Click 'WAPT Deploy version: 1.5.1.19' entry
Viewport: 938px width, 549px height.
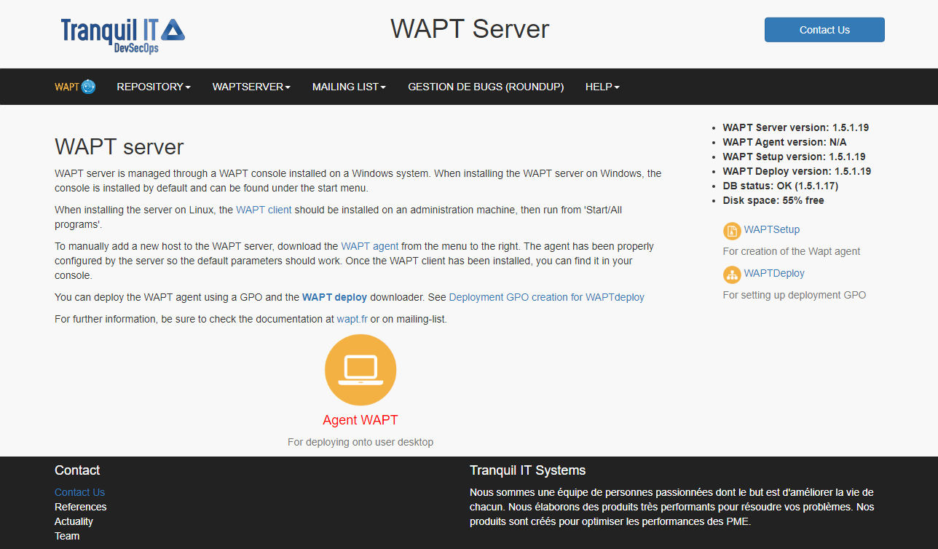click(x=797, y=171)
